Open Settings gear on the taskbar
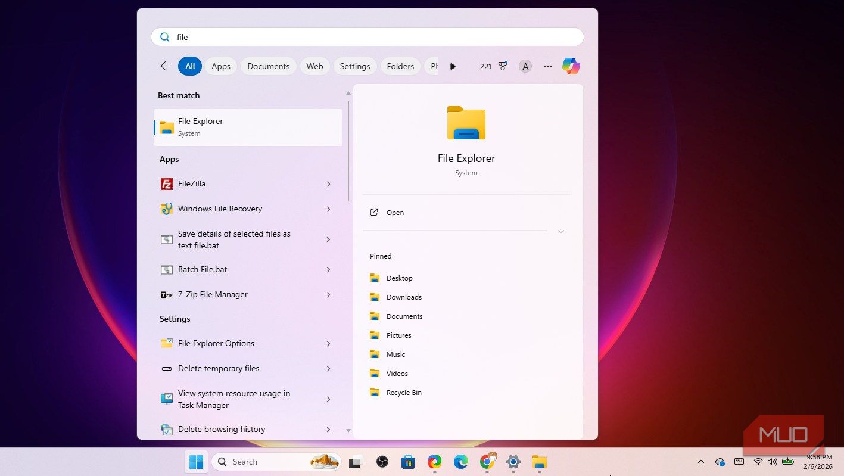844x476 pixels. (513, 462)
